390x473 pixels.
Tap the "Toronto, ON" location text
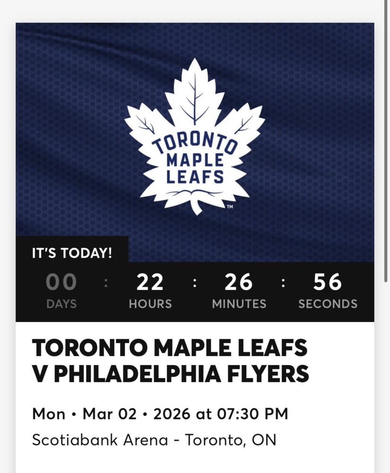click(230, 440)
